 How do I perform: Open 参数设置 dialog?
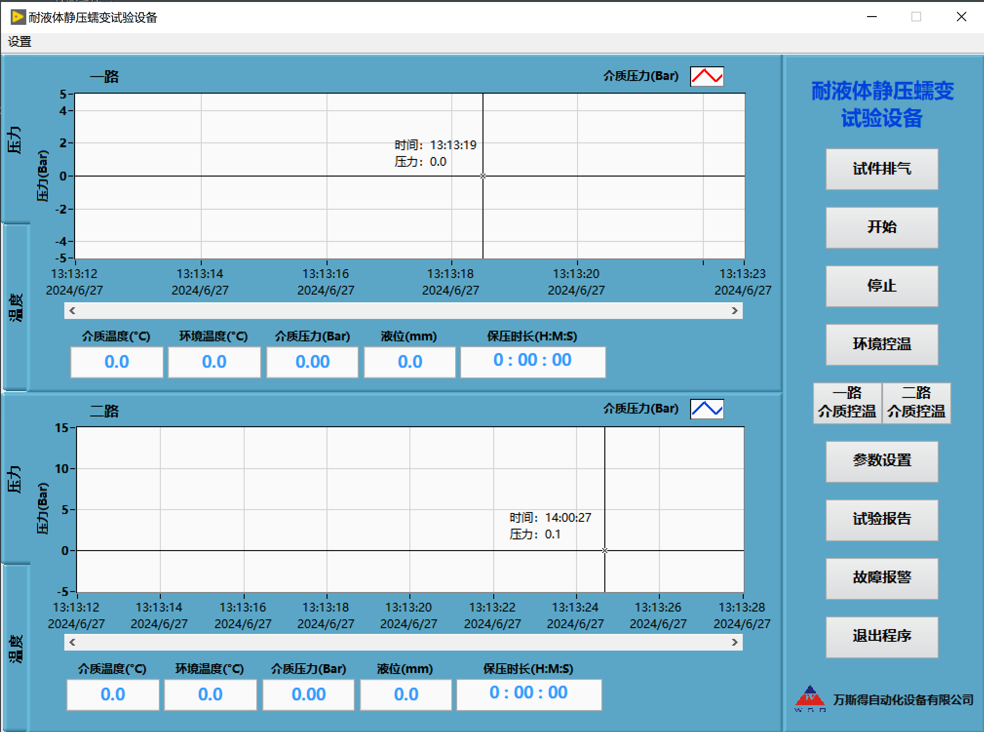tap(882, 461)
